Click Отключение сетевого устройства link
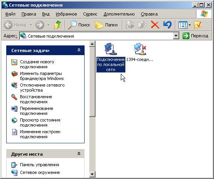The width and height of the screenshot is (214, 179). pyautogui.click(x=42, y=87)
